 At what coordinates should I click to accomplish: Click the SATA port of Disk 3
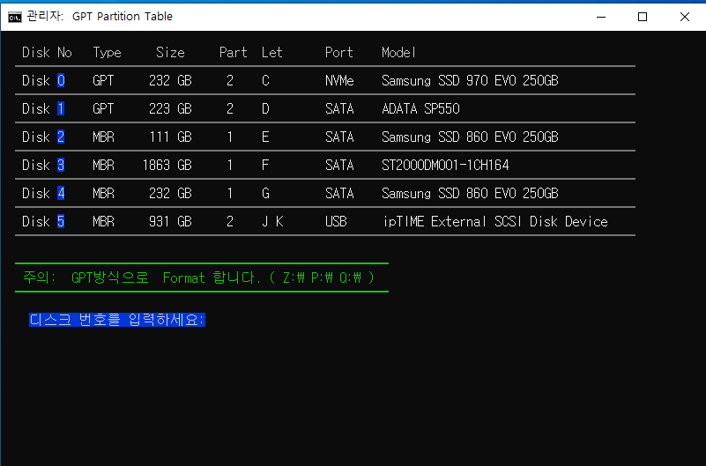coord(339,165)
